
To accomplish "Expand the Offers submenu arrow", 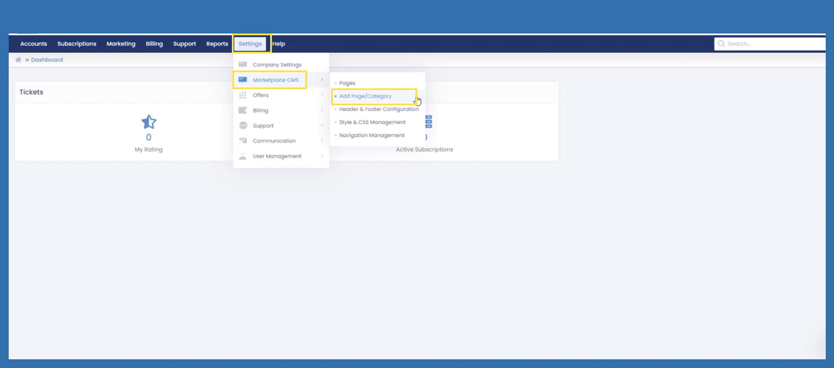I will click(322, 95).
